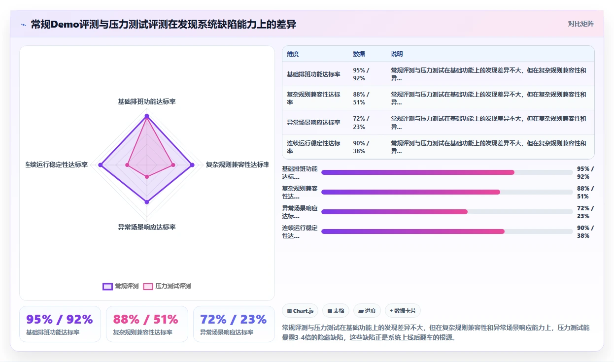Open the pink 88% / 51% stat card
Image resolution: width=614 pixels, height=362 pixels.
pyautogui.click(x=147, y=324)
